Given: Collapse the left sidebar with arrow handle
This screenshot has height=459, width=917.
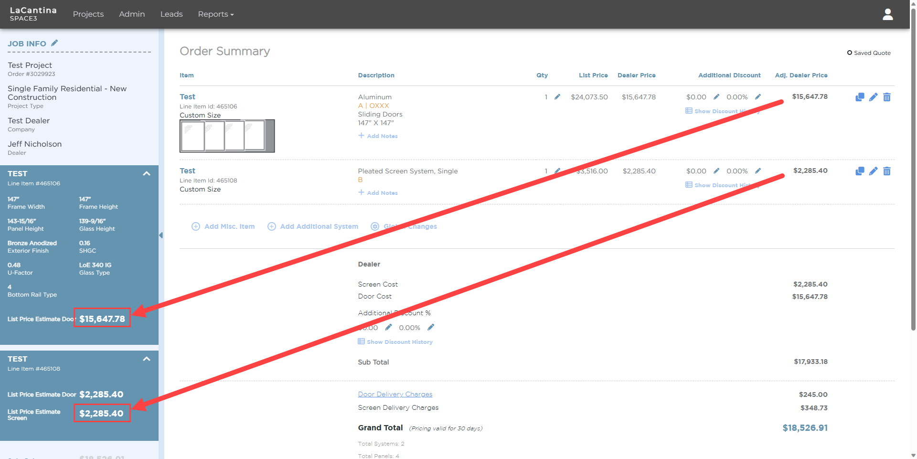Looking at the screenshot, I should (161, 235).
